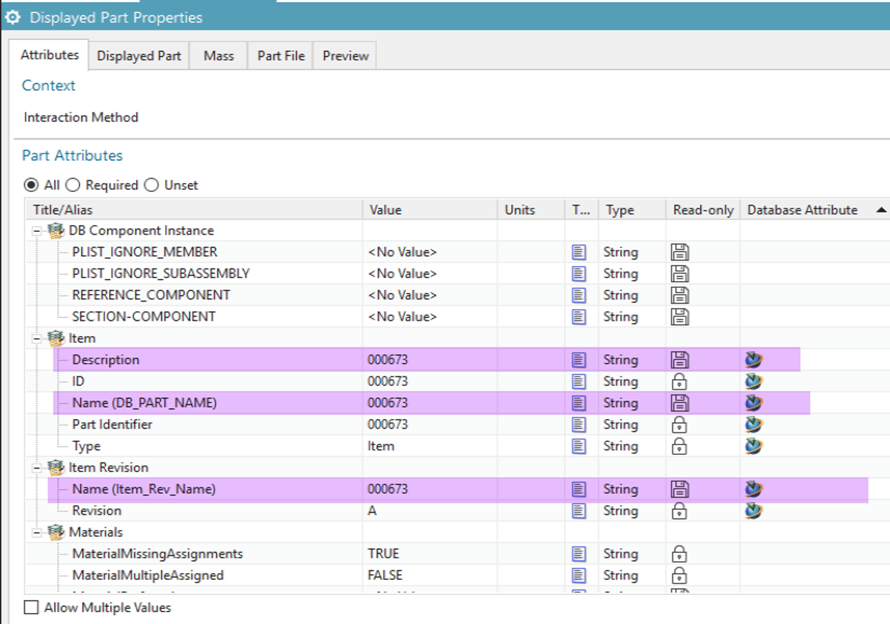
Task: Click the Description row save/read-only icon
Action: point(680,360)
